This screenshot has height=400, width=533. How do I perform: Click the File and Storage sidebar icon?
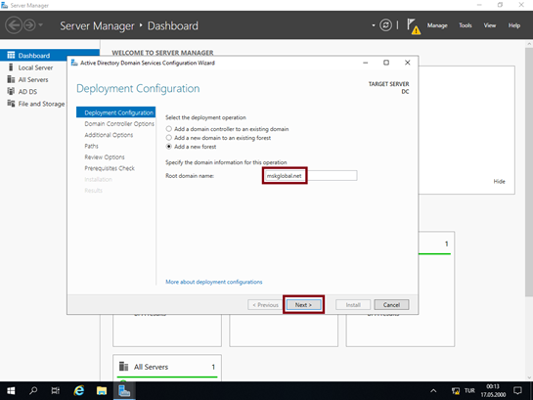pos(11,104)
